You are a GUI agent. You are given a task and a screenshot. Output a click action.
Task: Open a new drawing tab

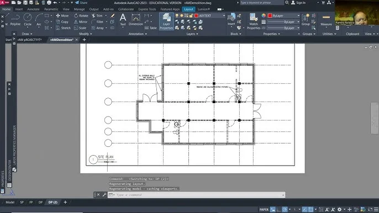84,40
